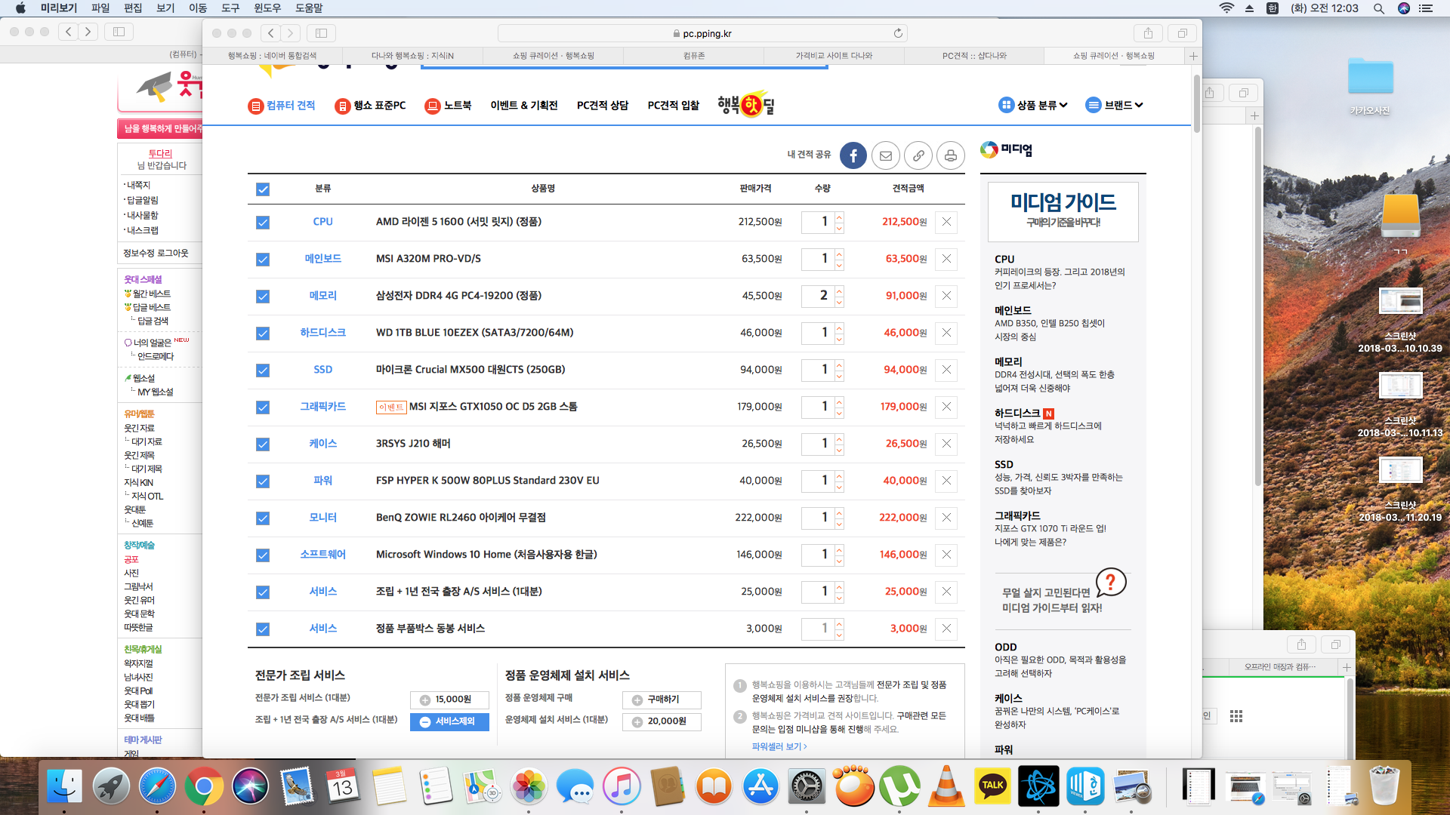Open the 노트북 menu

(x=448, y=106)
